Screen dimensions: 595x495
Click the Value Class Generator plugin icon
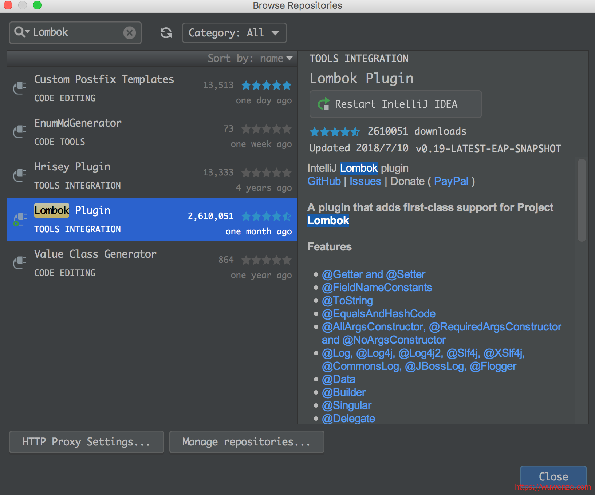(20, 262)
